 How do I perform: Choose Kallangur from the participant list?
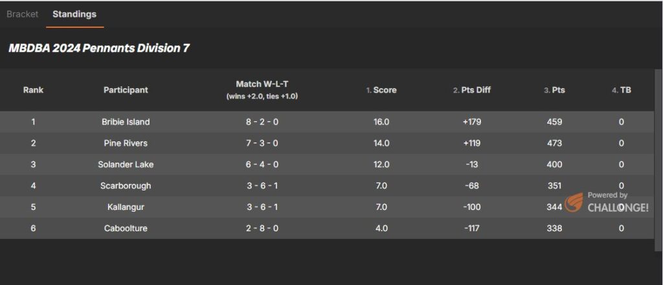(126, 207)
